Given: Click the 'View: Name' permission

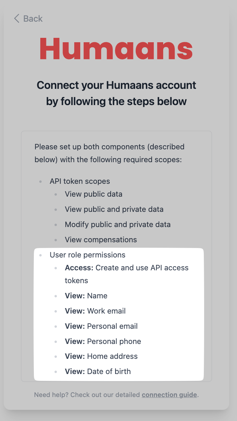Looking at the screenshot, I should (x=86, y=296).
